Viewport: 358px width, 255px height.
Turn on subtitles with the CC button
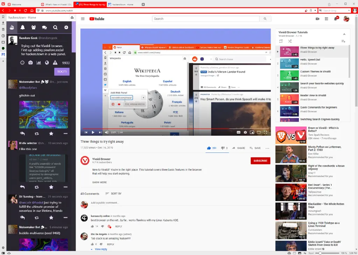[x=238, y=132]
